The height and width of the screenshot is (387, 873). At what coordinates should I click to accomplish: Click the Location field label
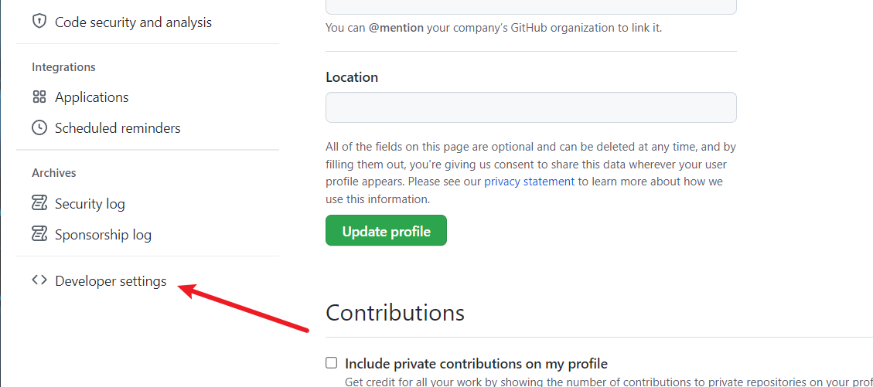352,77
